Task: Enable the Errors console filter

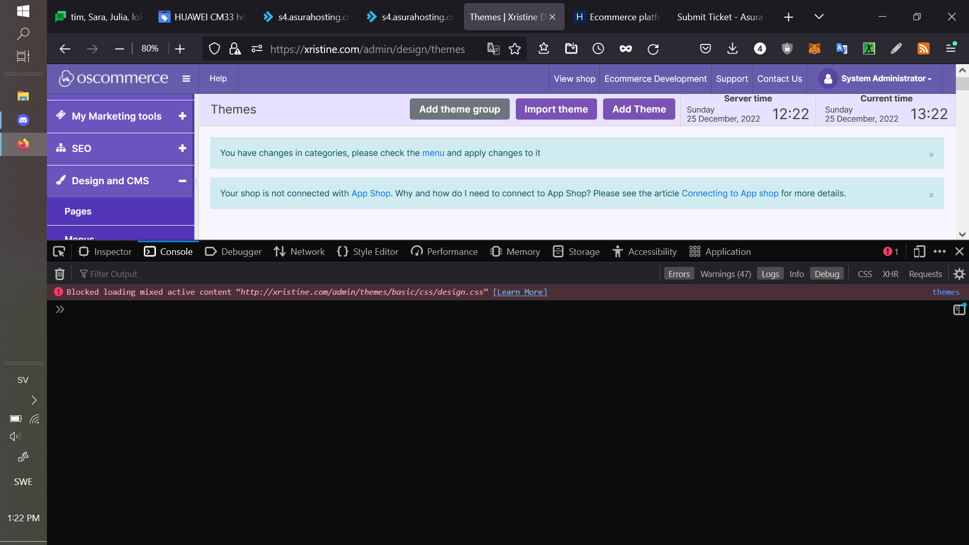Action: (x=679, y=274)
